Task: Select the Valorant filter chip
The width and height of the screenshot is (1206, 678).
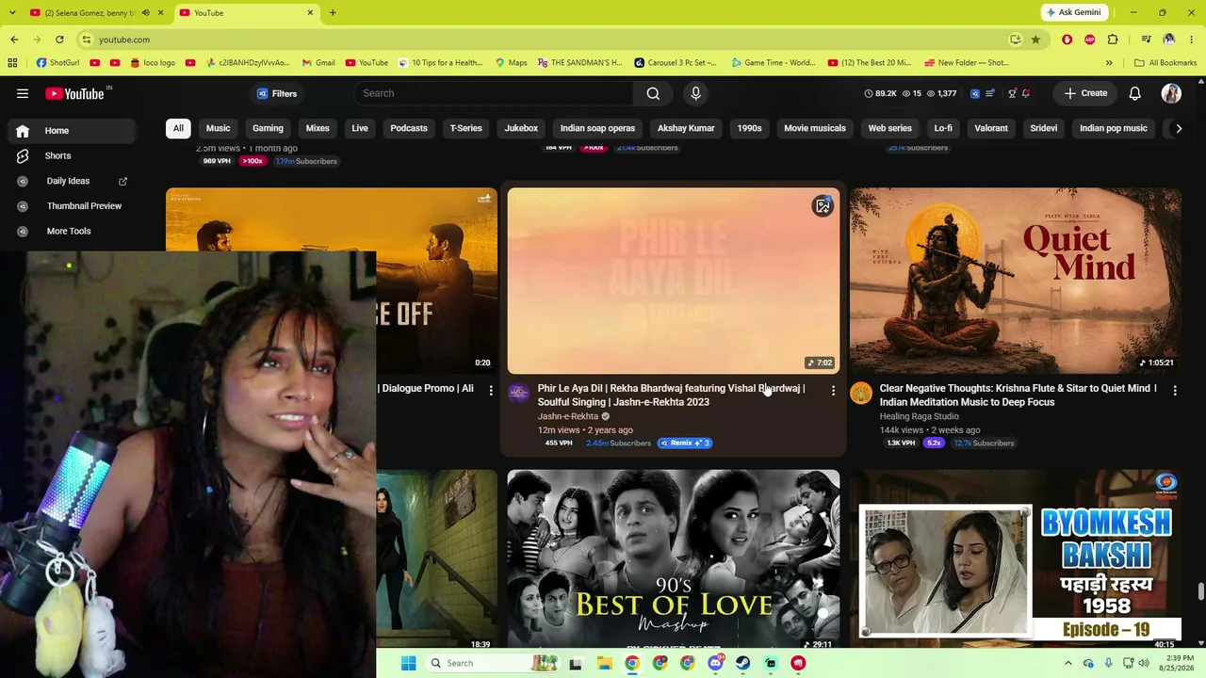Action: pos(991,128)
